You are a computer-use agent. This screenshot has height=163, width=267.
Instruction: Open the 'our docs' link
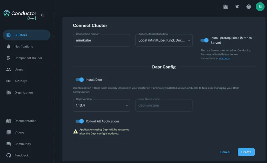tap(224, 58)
